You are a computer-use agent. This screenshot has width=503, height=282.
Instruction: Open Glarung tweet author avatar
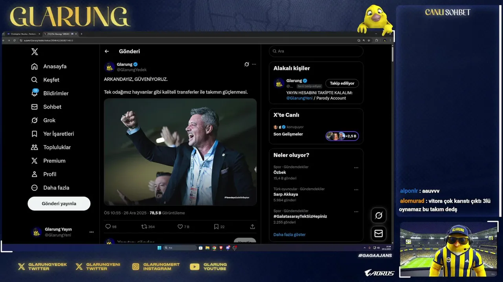point(109,67)
